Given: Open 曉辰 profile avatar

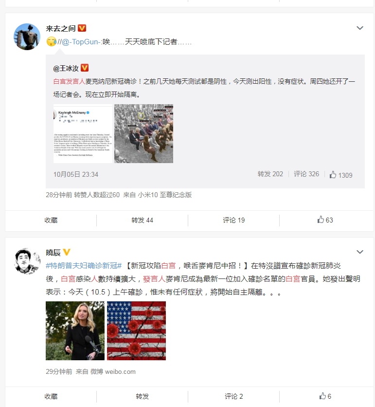Looking at the screenshot, I should 27,261.
